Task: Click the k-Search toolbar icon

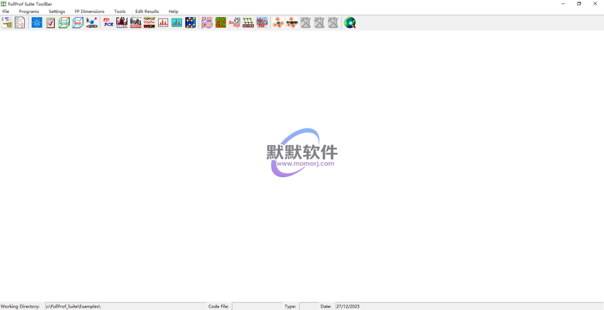Action: (x=92, y=23)
